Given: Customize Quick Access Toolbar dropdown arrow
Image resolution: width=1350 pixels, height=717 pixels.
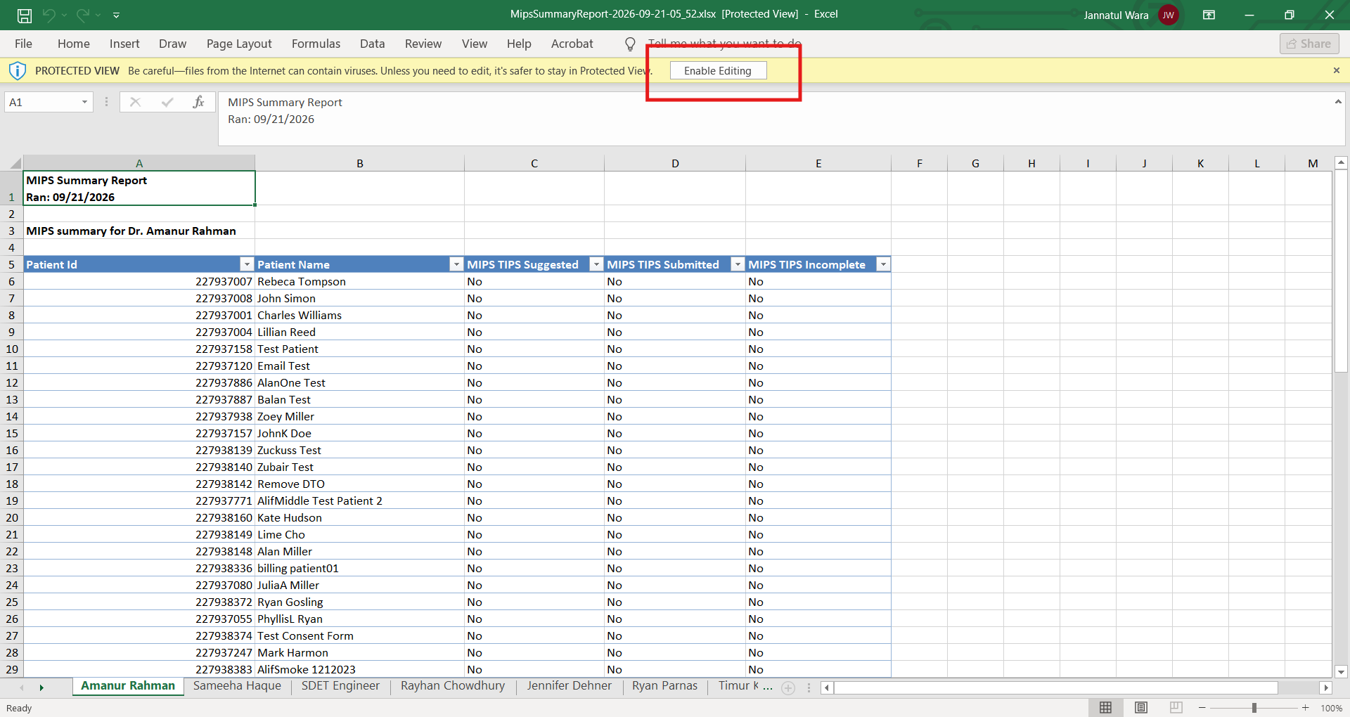Looking at the screenshot, I should [117, 15].
